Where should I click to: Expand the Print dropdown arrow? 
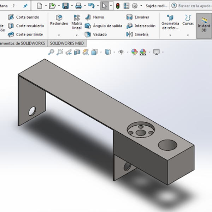85,6
